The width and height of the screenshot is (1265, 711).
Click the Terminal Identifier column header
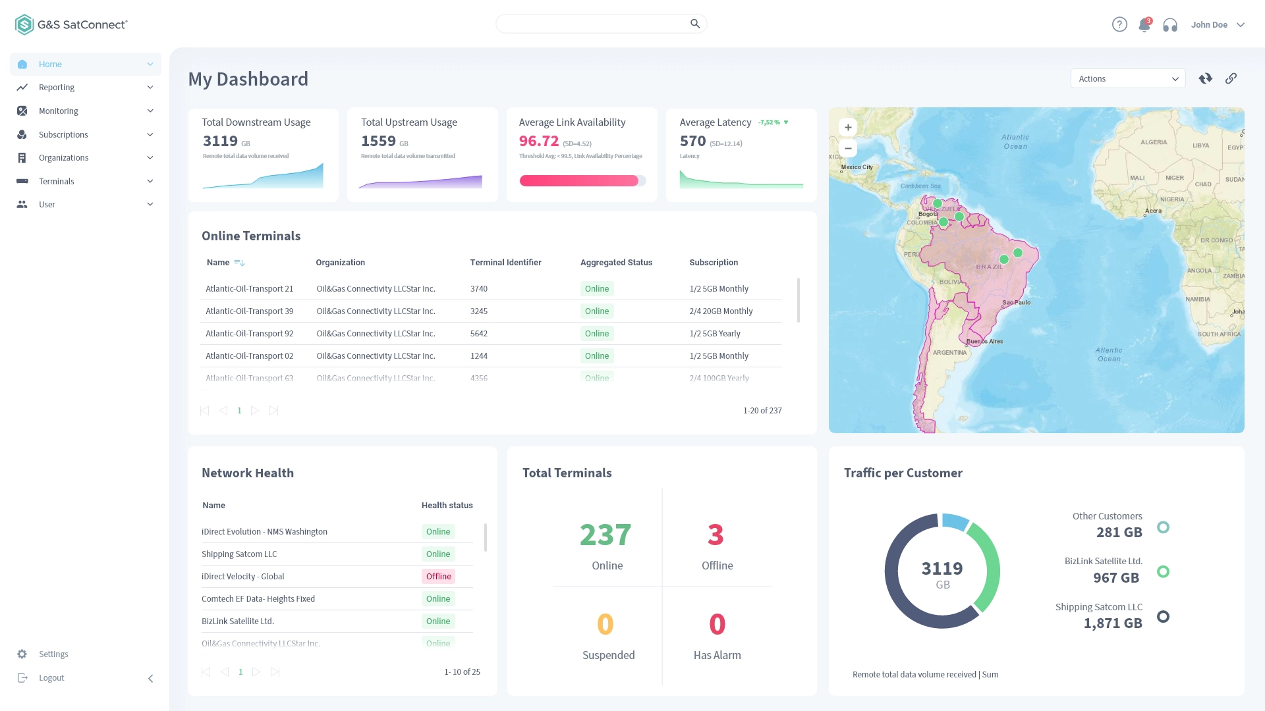(505, 263)
